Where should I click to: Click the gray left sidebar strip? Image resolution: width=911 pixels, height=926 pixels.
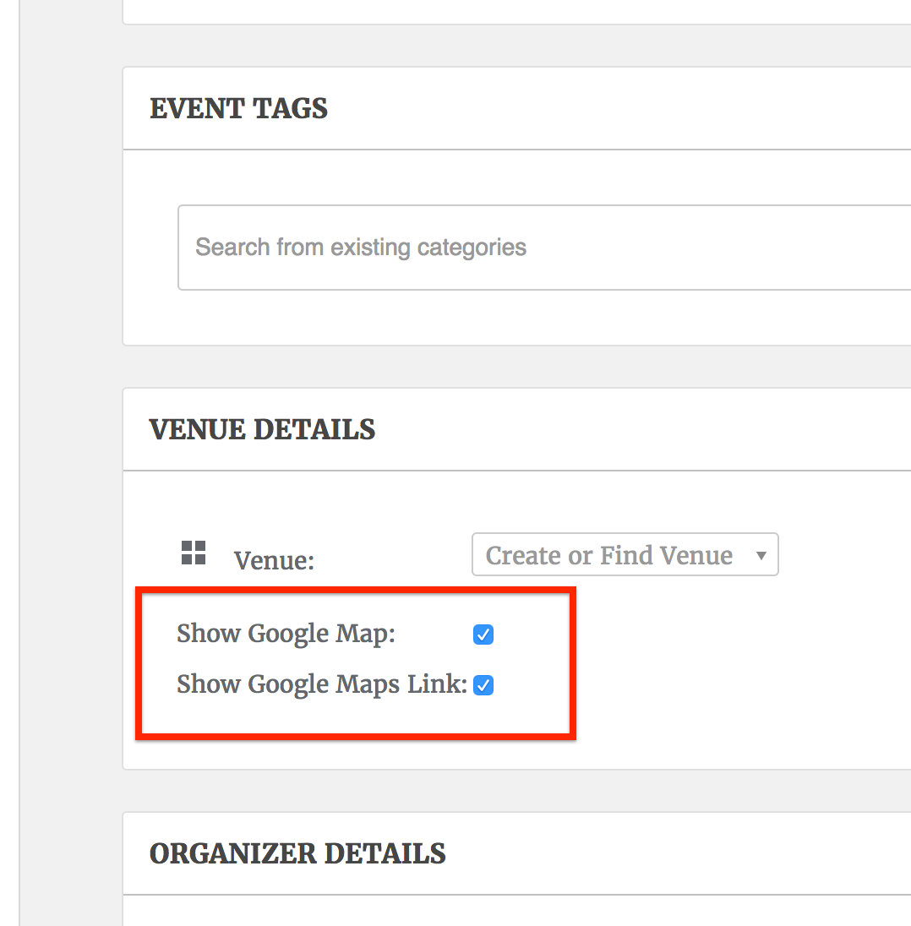click(9, 463)
